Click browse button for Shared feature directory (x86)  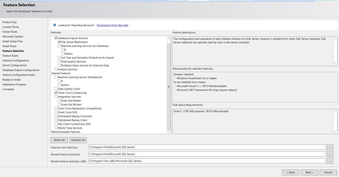(x=330, y=161)
